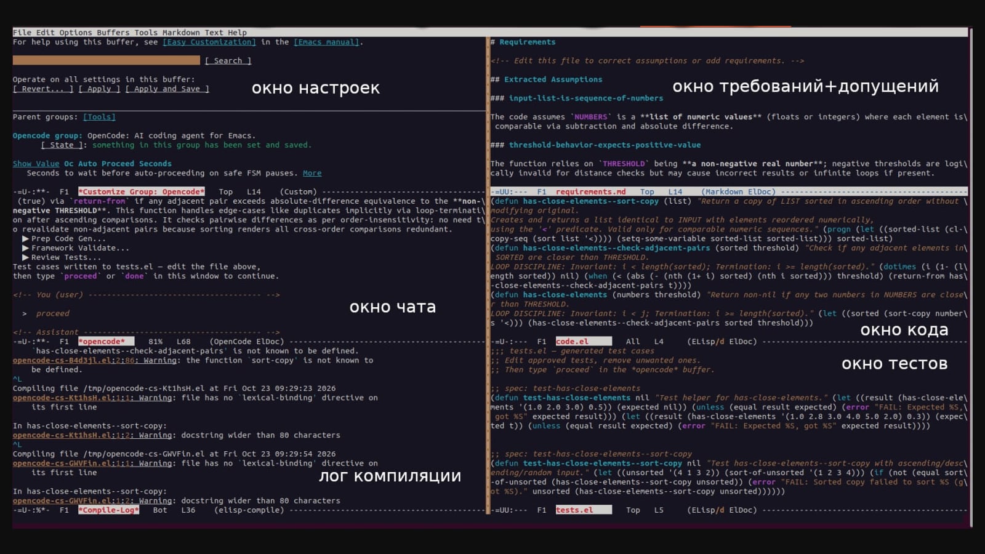Follow the Emacs manual link

326,42
